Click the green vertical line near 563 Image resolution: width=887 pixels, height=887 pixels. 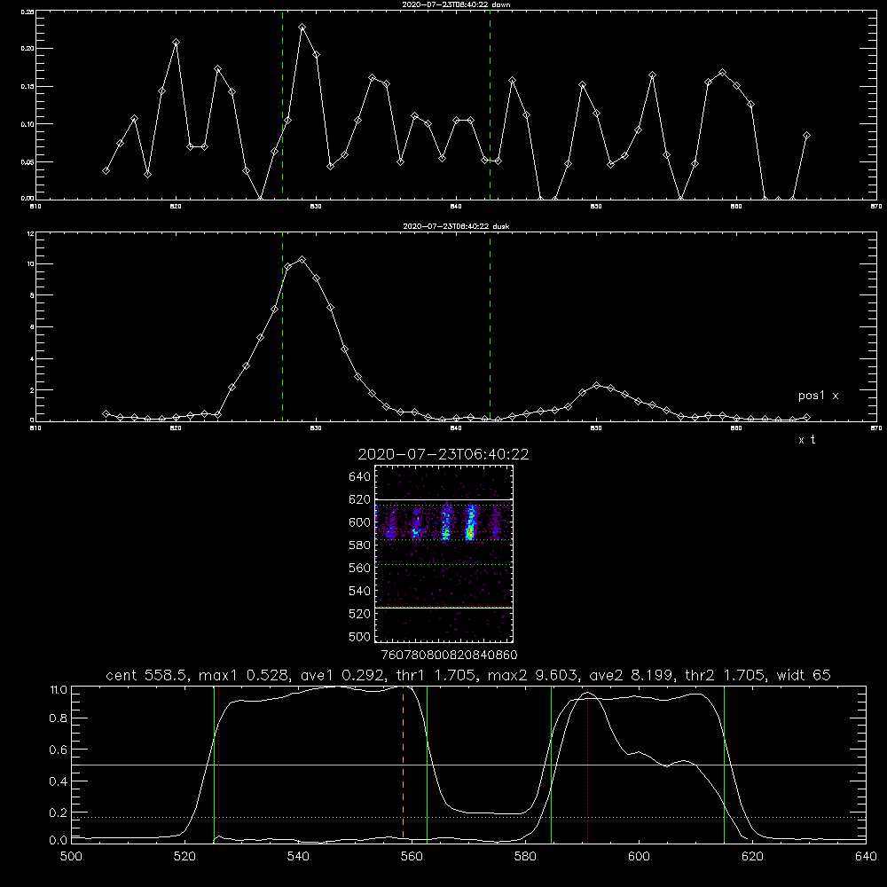click(428, 764)
